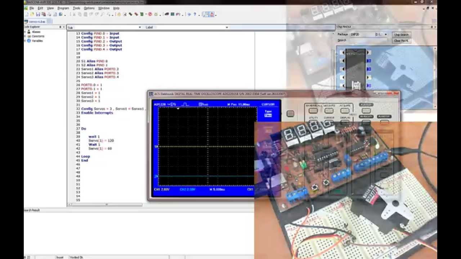Click the 'Servo(1) = 120' code line

click(101, 140)
